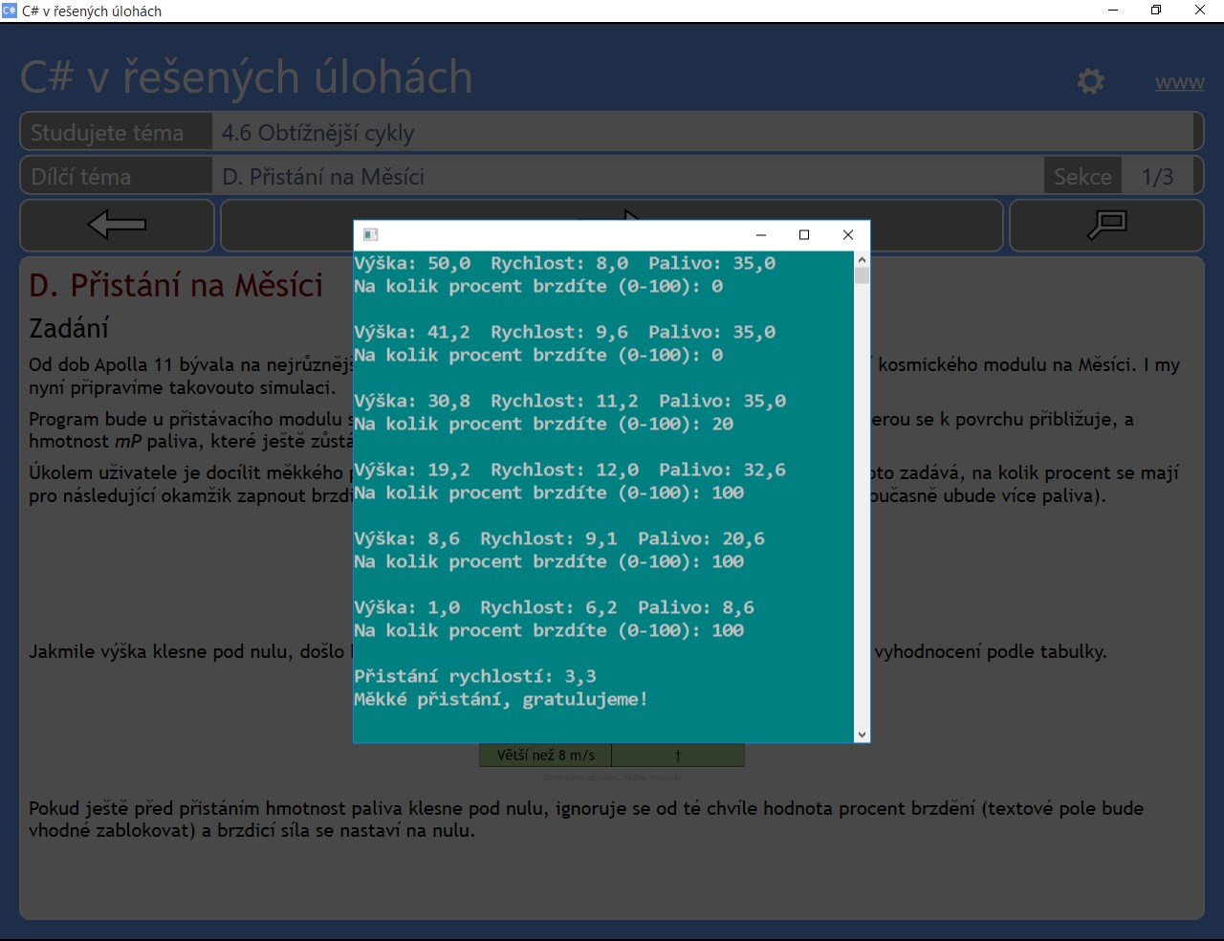Open settings with the gear icon
This screenshot has height=941, width=1224.
1091,80
